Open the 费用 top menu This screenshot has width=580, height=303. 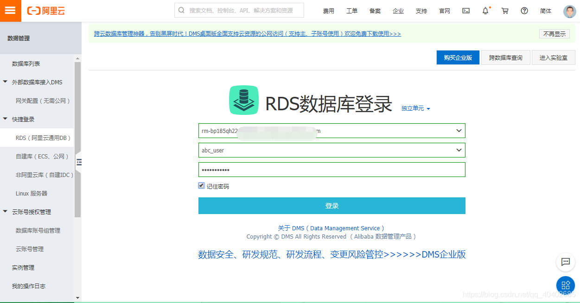pyautogui.click(x=329, y=11)
